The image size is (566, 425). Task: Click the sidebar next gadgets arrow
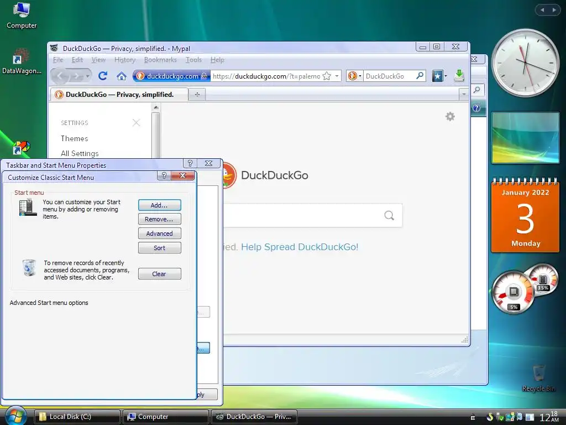click(x=554, y=10)
